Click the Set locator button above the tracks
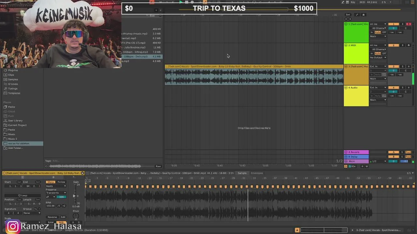The image size is (417, 234). point(348,15)
